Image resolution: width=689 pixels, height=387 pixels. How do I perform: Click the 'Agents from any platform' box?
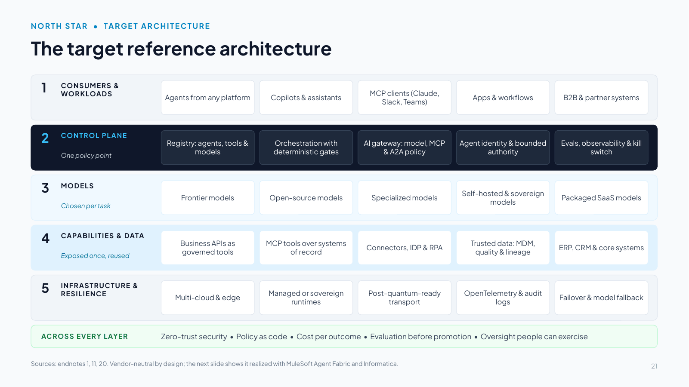click(207, 98)
